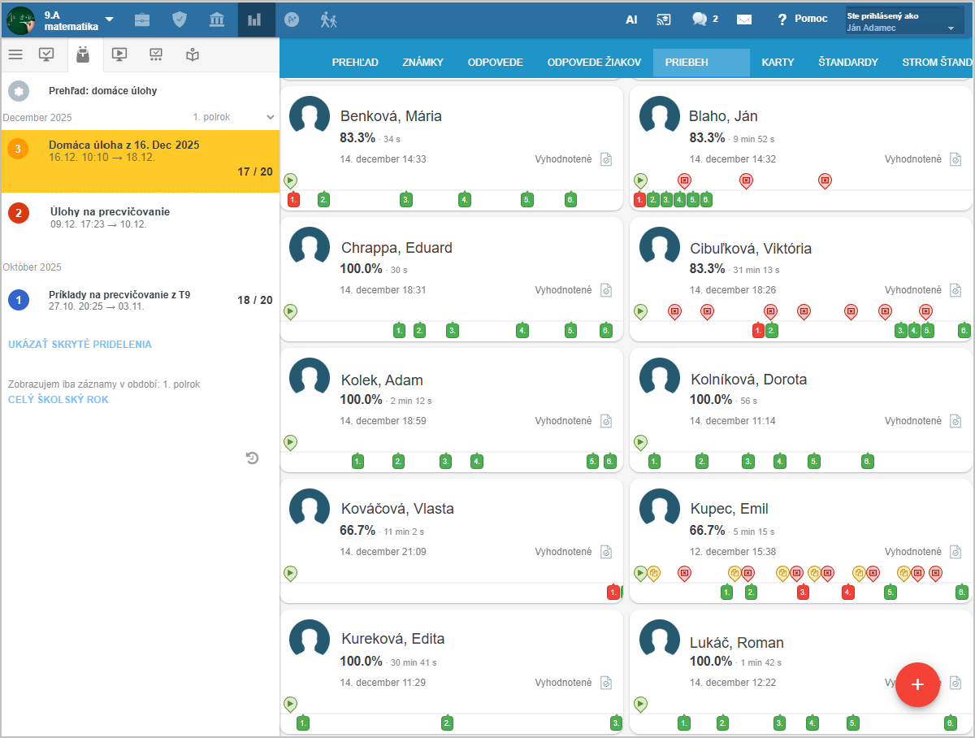975x738 pixels.
Task: Open the mail envelope icon
Action: [x=744, y=20]
